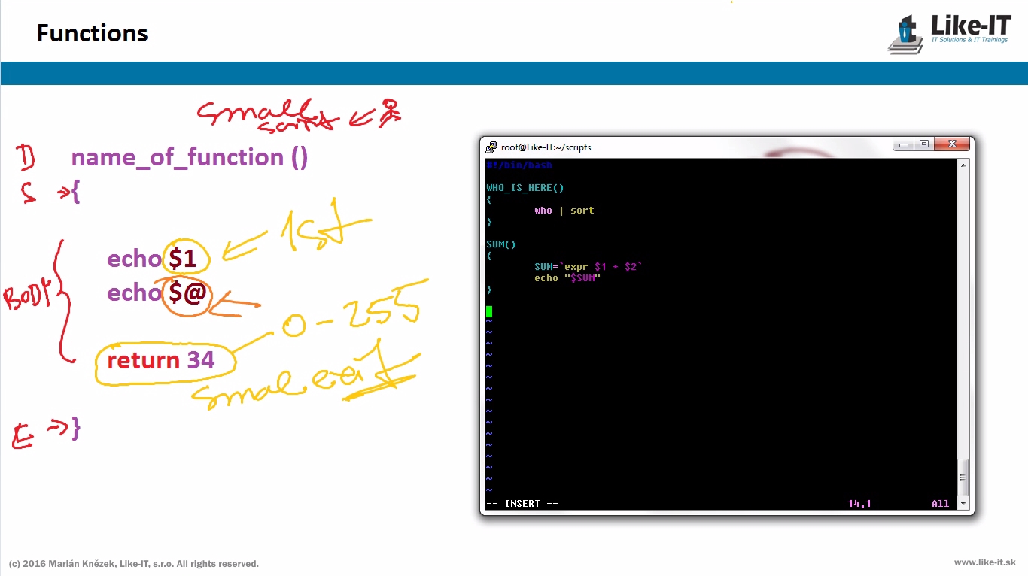
Task: Click the who | sort command line
Action: coord(564,211)
